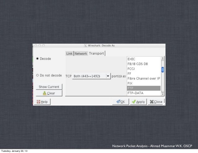Screen dimensions: 198x153
Task: Switch to the Link tab
Action: tap(70, 54)
